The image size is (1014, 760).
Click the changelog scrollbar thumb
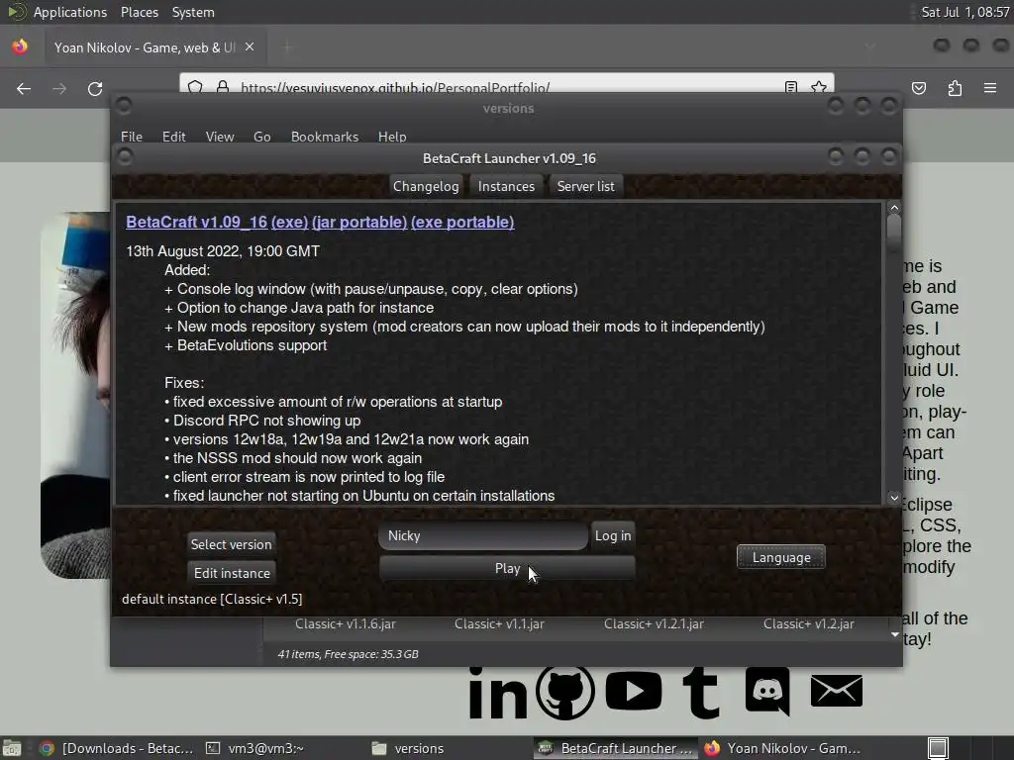[x=894, y=232]
